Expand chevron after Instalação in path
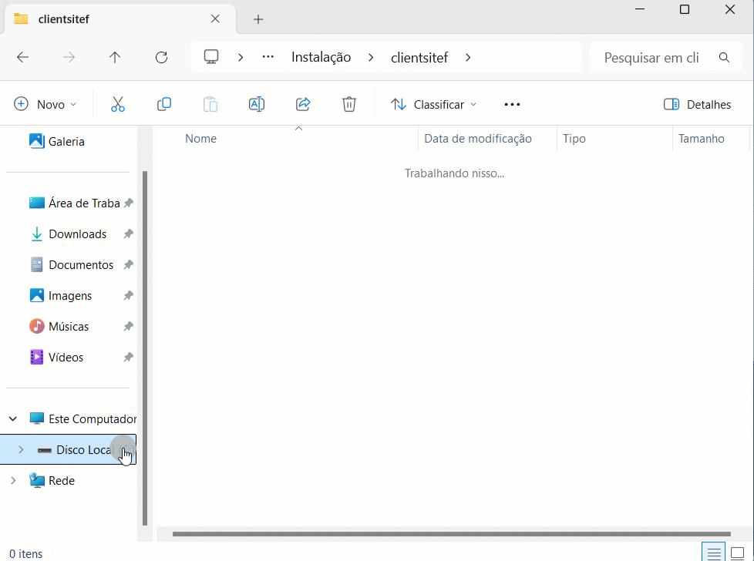This screenshot has width=754, height=561. [371, 58]
